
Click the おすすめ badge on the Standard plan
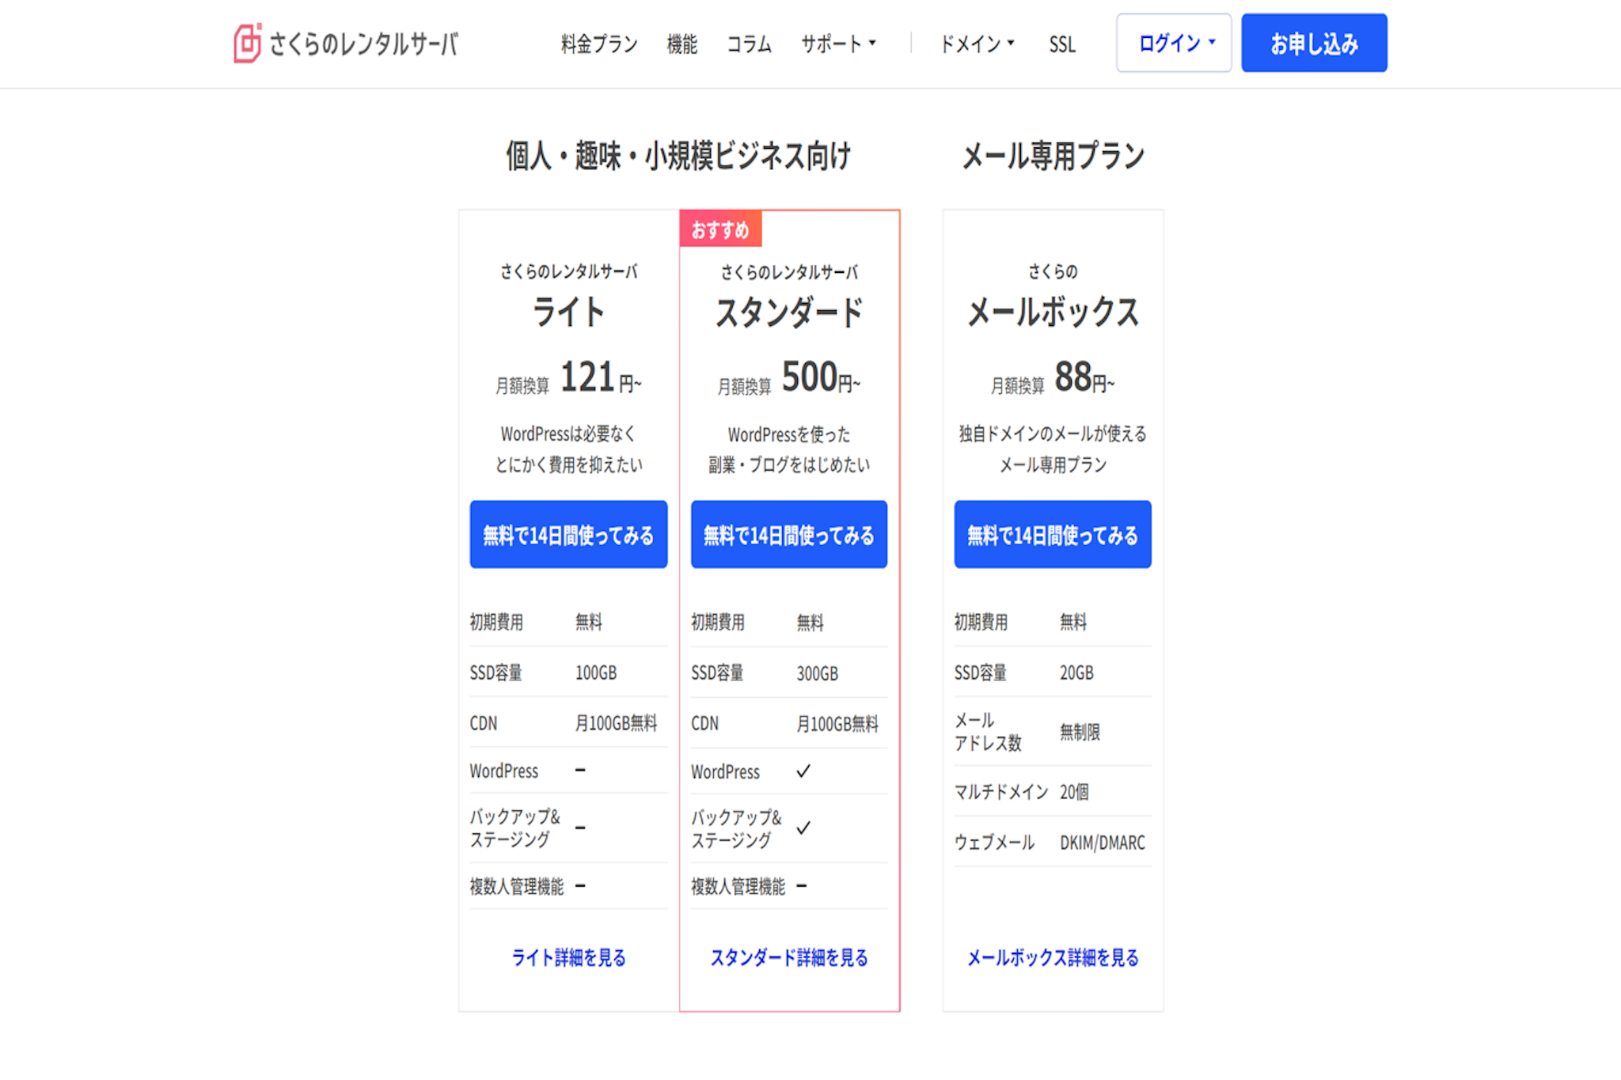720,229
